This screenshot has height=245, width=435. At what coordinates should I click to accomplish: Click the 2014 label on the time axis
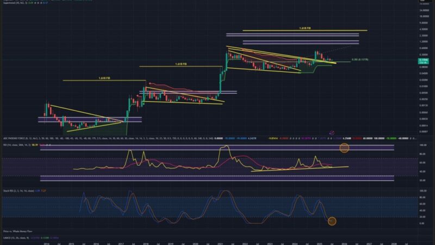(x=47, y=243)
